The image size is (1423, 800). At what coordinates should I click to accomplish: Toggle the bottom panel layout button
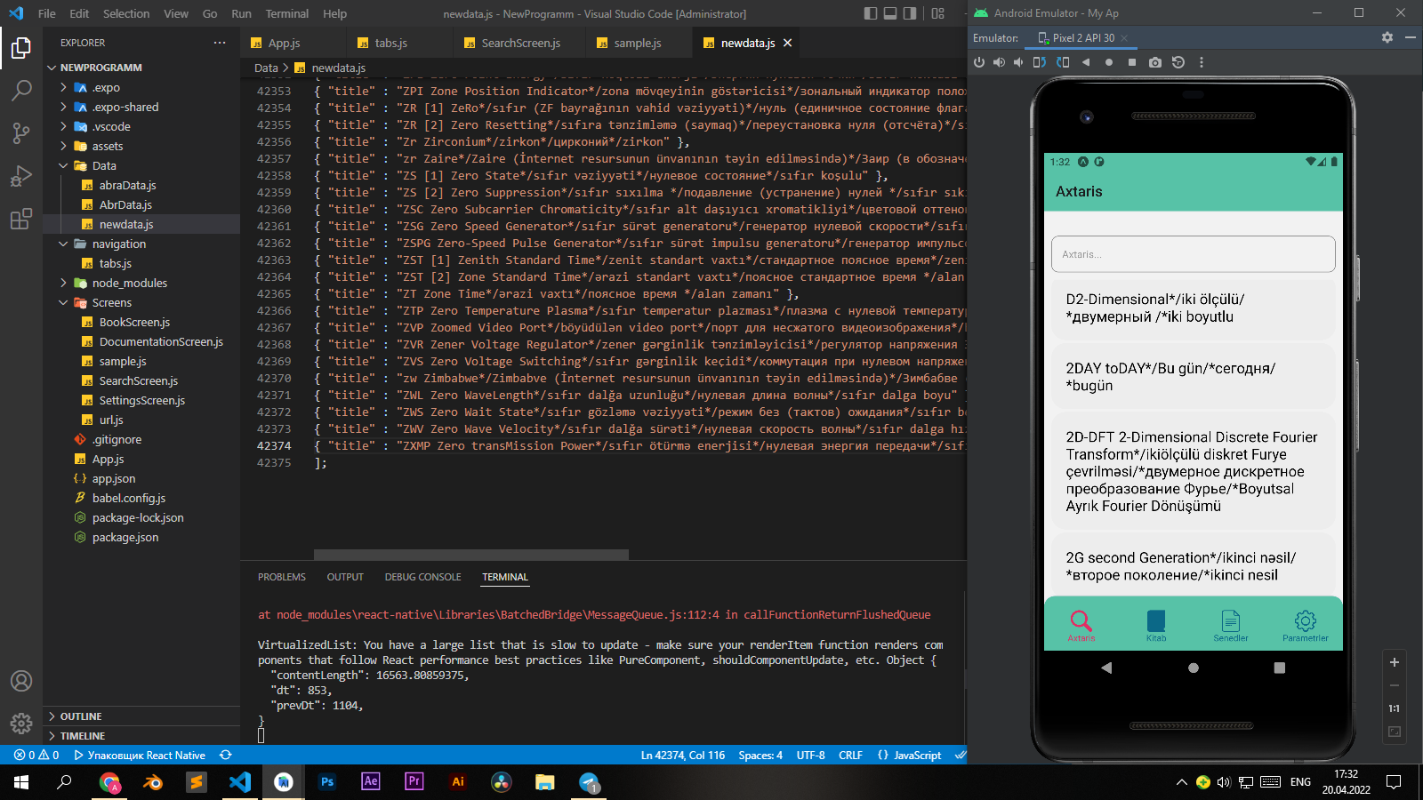(890, 13)
